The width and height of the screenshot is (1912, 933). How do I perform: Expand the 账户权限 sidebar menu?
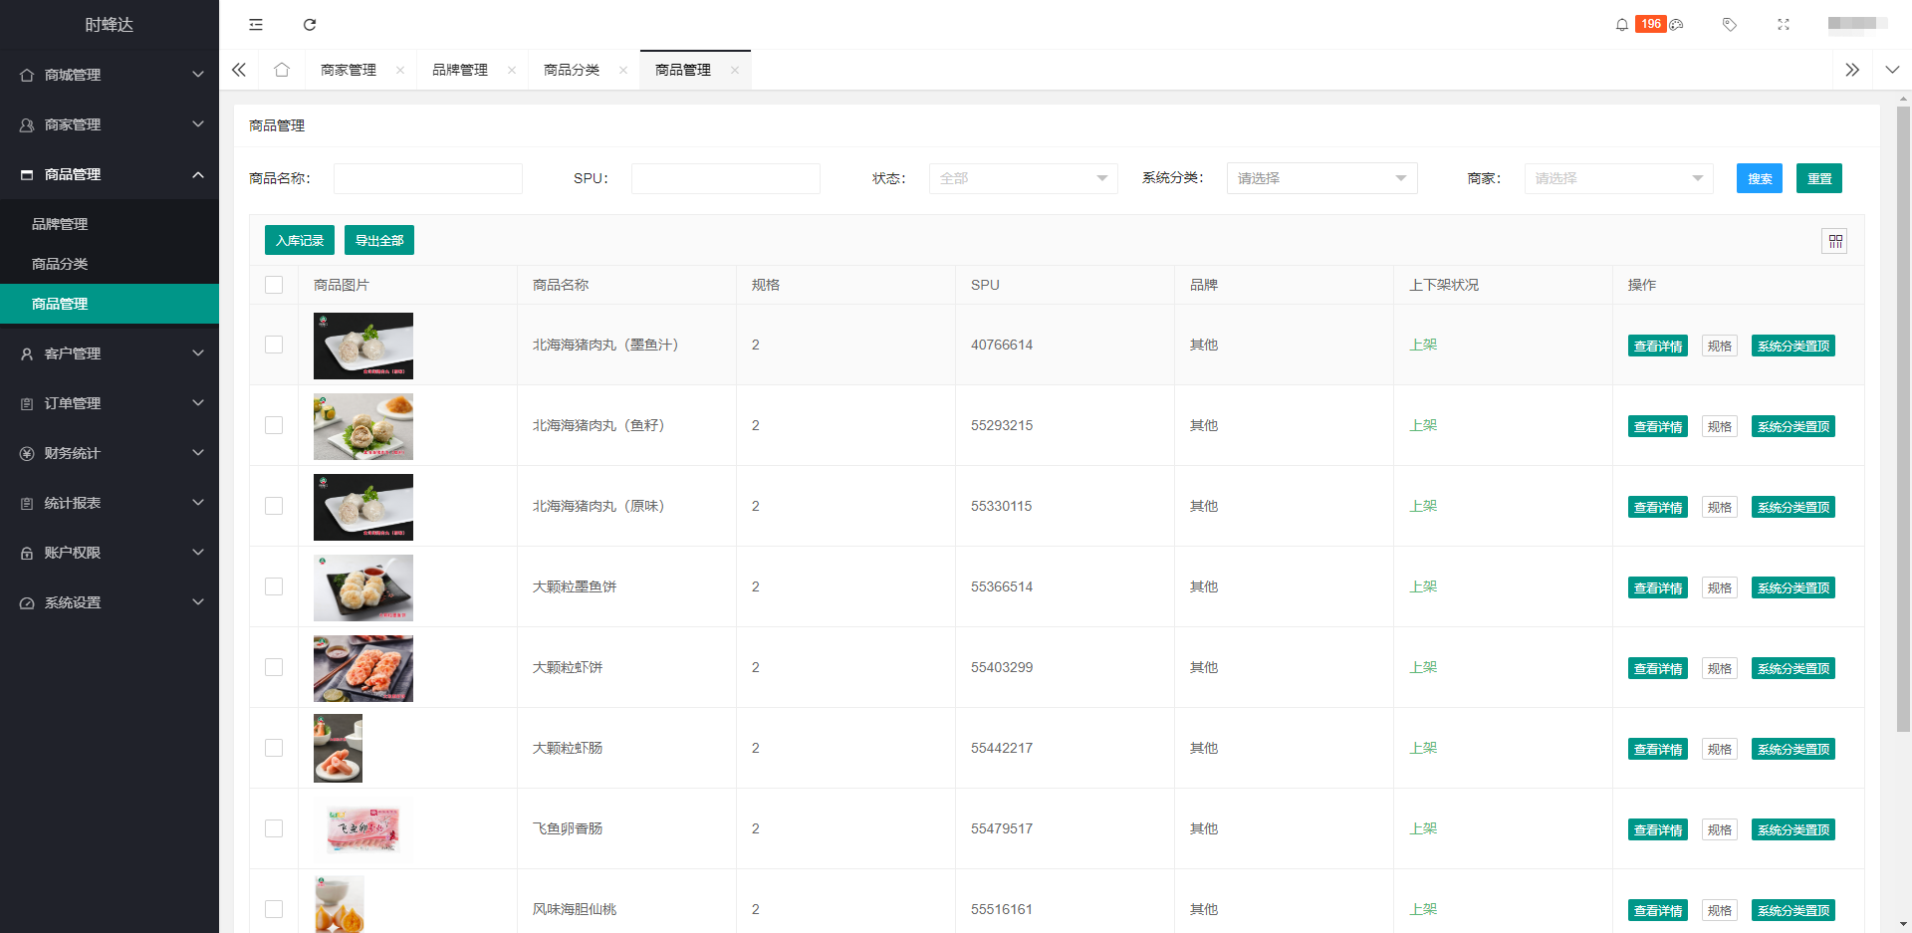[x=110, y=553]
